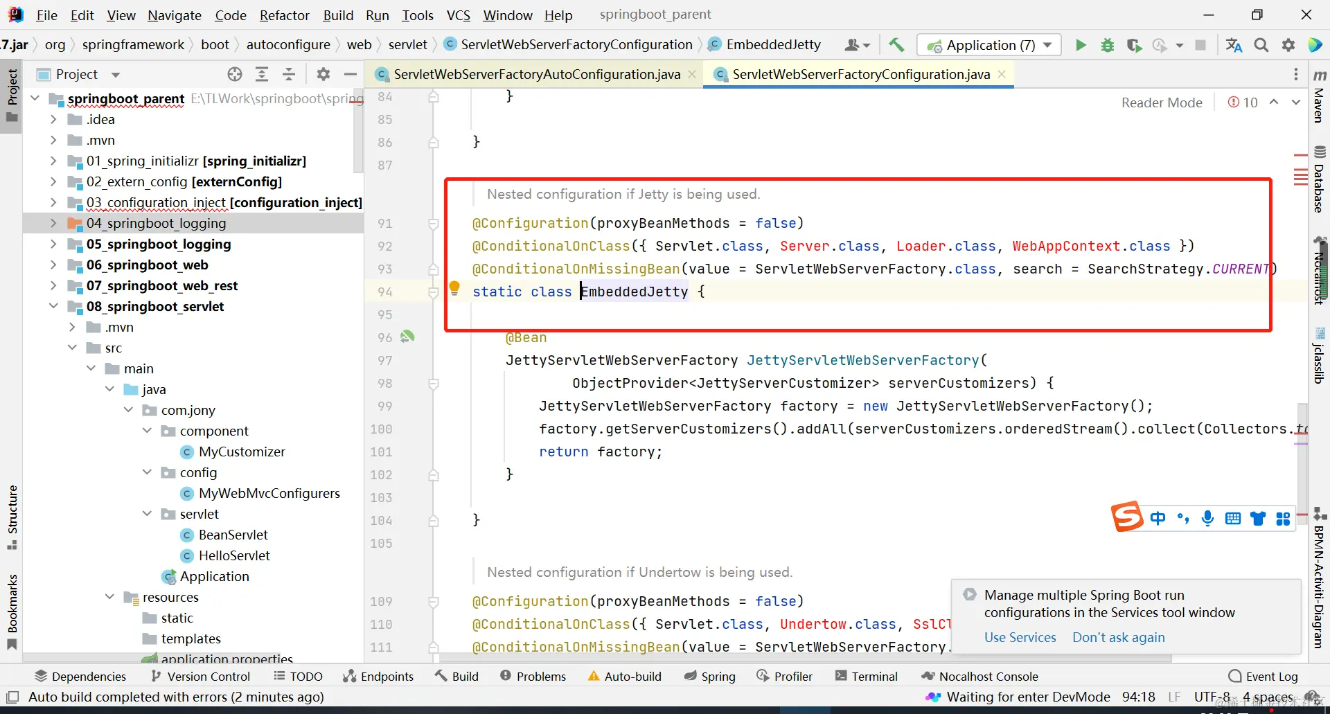The image size is (1330, 714).
Task: Open MyCustomizer class in tree
Action: (242, 452)
